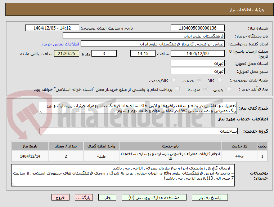Click the service group field 'ساختمان'

(139, 131)
